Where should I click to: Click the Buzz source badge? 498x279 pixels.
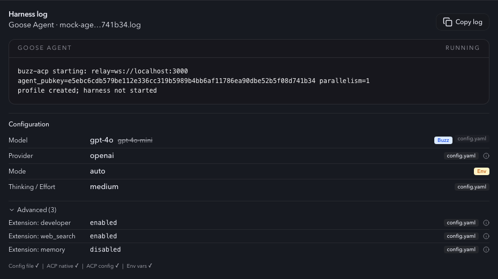(443, 140)
